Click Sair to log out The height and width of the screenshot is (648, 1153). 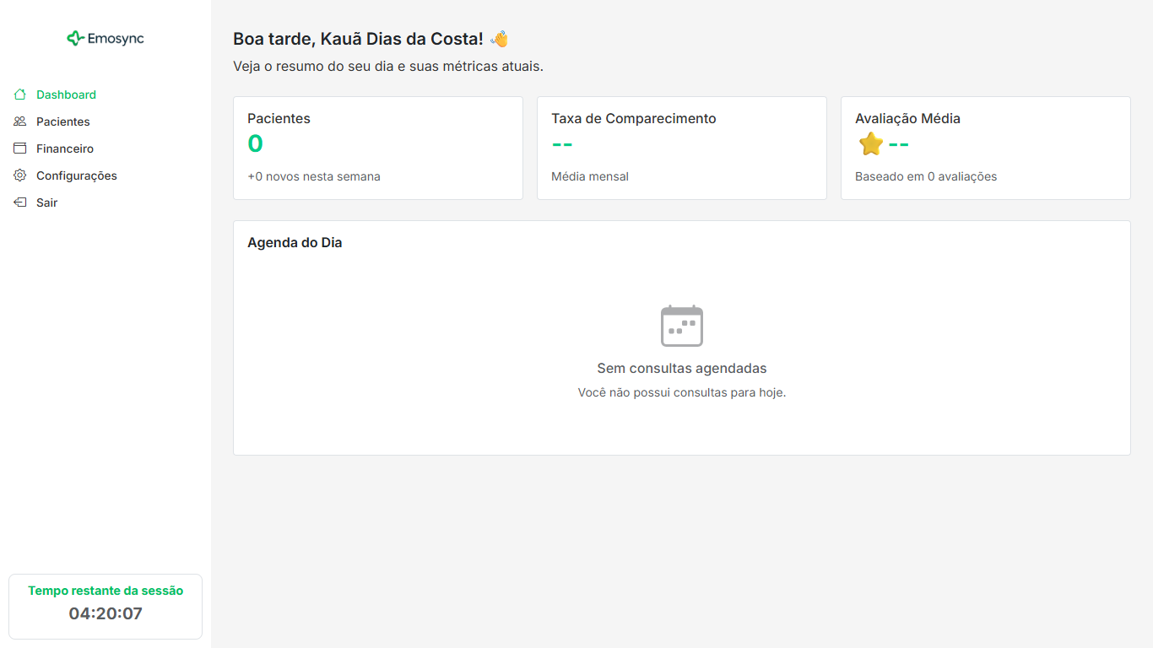click(46, 202)
